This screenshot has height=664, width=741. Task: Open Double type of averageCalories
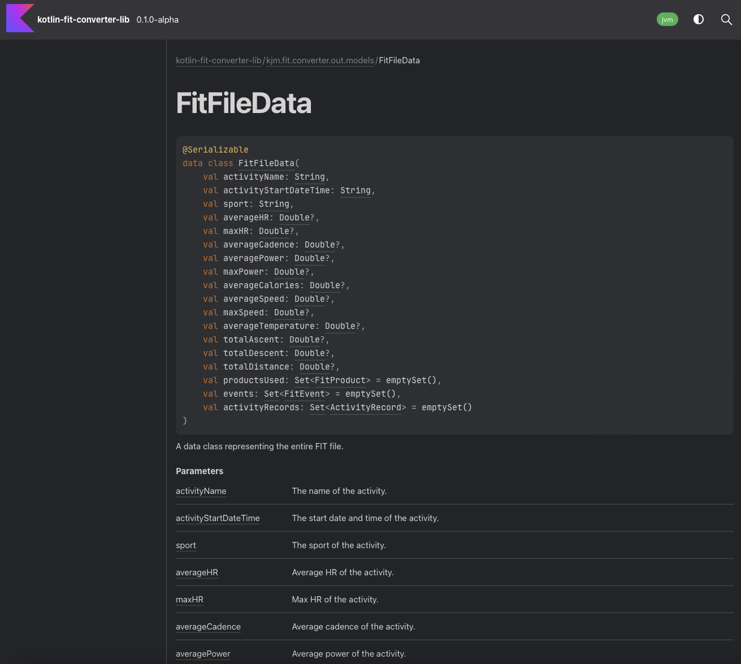coord(325,285)
